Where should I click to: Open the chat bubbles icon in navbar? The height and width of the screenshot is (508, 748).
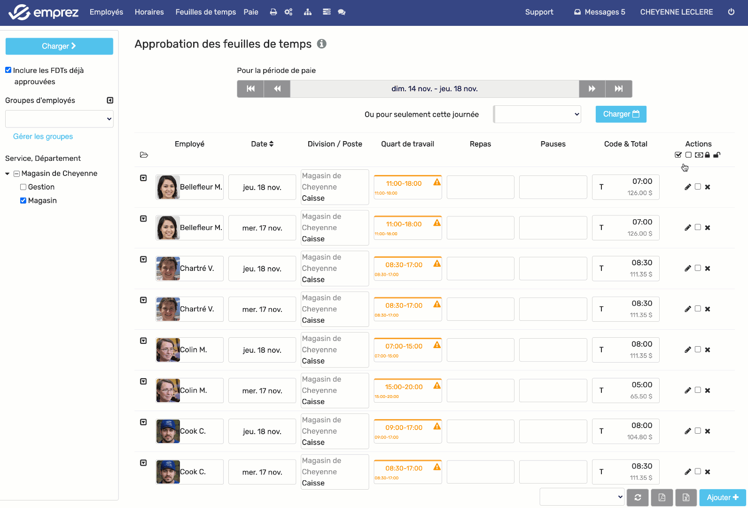tap(342, 12)
